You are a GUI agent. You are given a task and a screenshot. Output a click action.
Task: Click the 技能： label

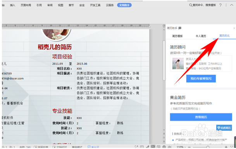click(x=68, y=118)
